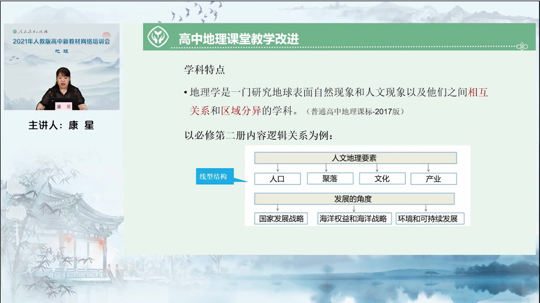This screenshot has width=540, height=303.
Task: Click the arrow below 发展的角度 leading to 国家发展战略
Action: pos(277,208)
